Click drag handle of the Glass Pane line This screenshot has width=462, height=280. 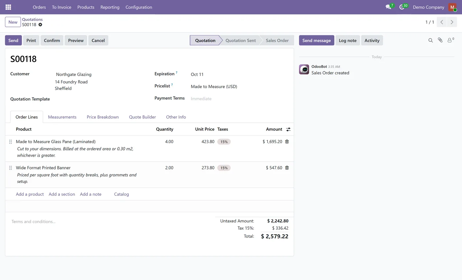(11, 141)
